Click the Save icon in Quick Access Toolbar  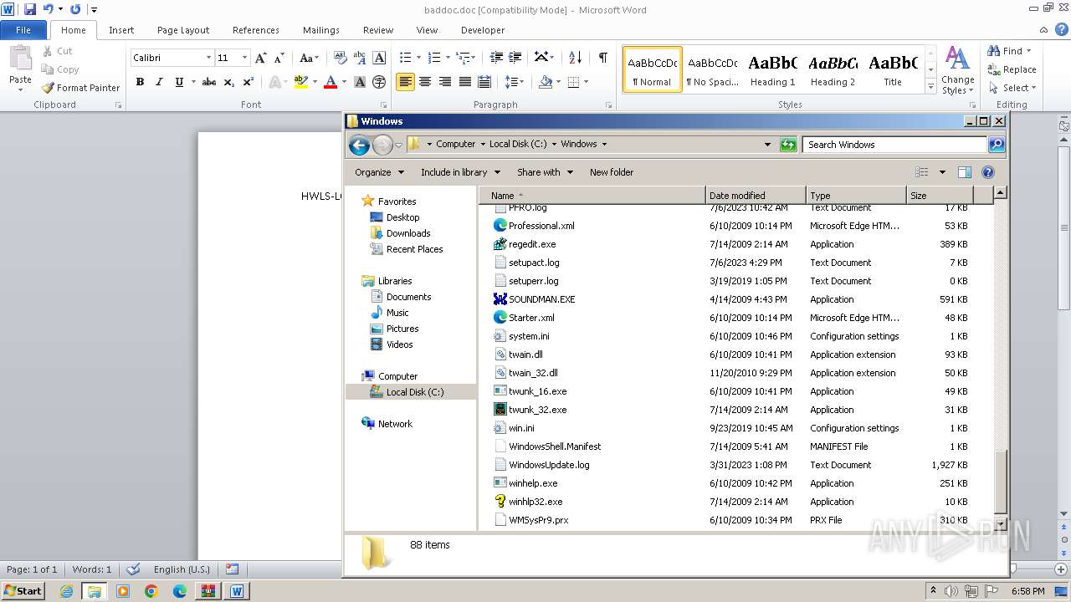[30, 9]
